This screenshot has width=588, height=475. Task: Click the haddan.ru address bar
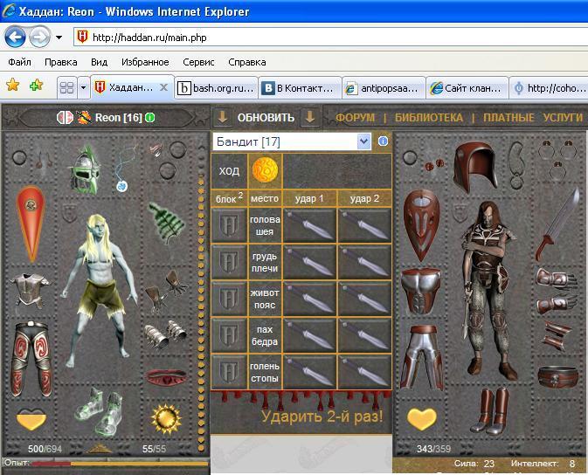click(x=330, y=38)
